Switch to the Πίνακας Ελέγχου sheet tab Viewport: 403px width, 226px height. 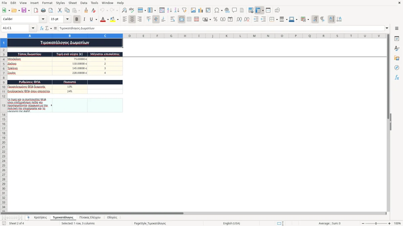(x=90, y=217)
